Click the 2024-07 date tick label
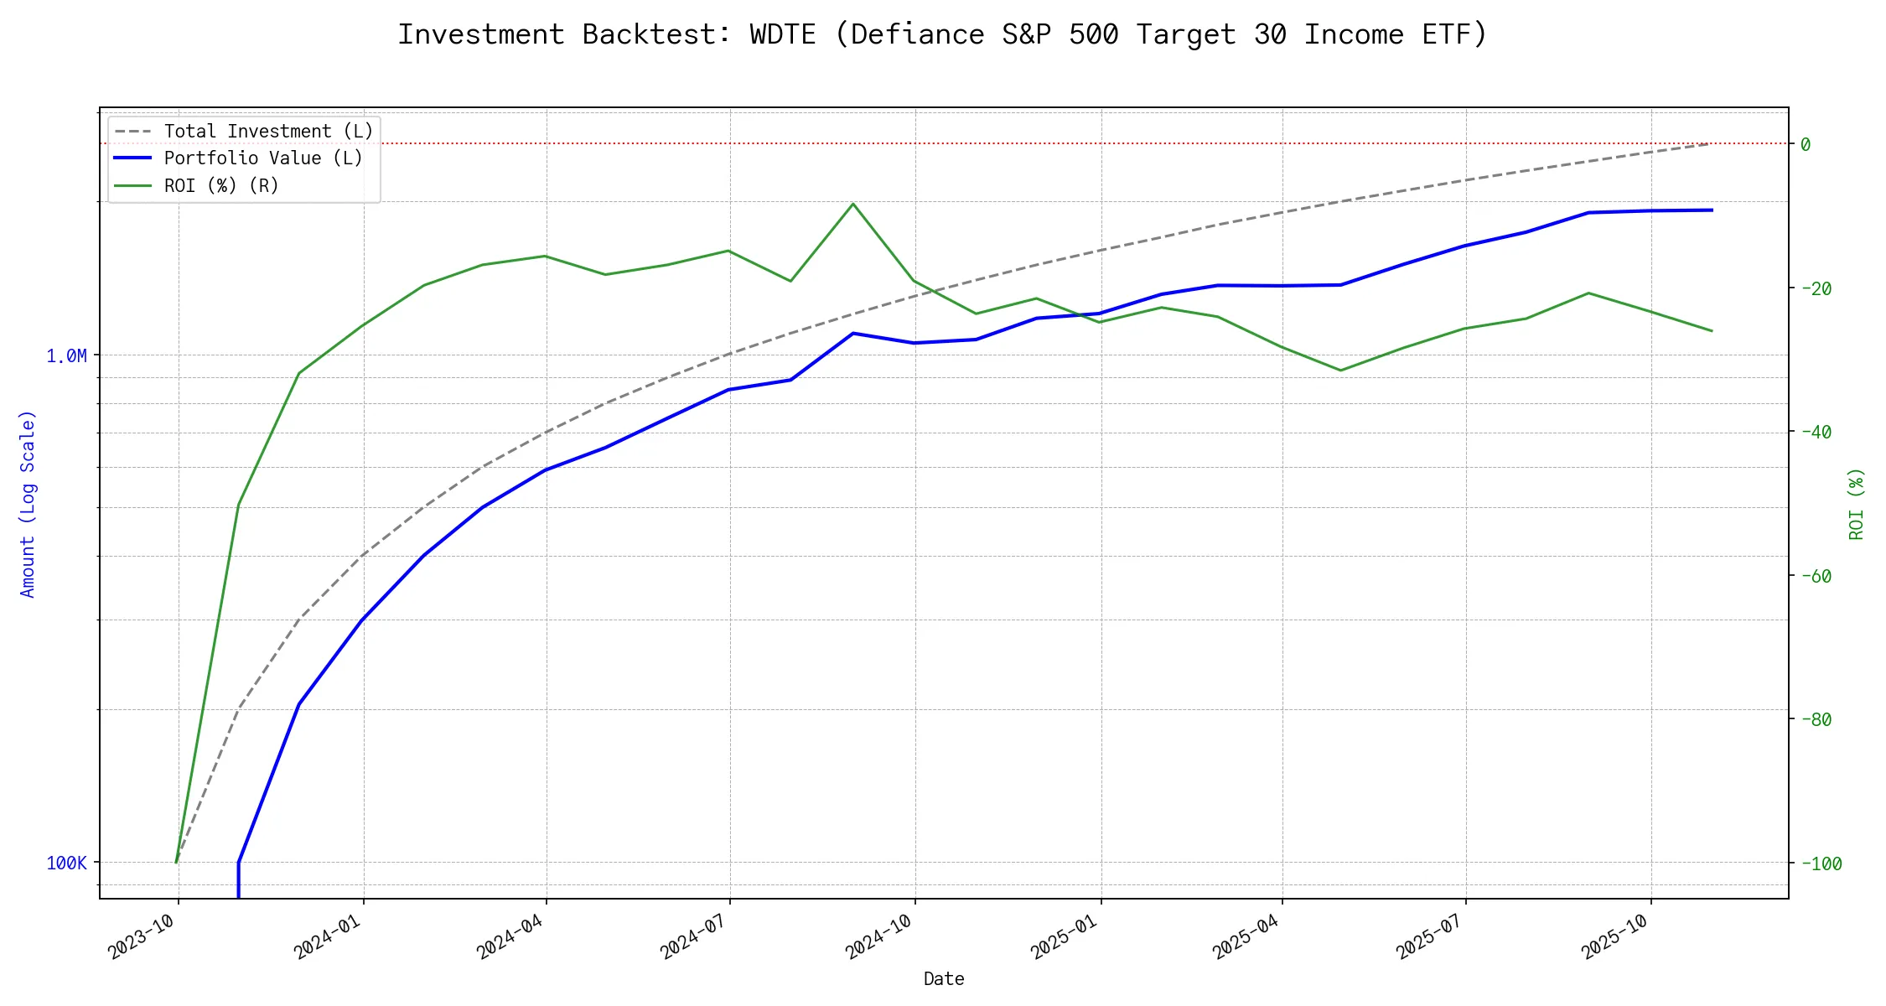Image resolution: width=1886 pixels, height=1006 pixels. point(693,936)
